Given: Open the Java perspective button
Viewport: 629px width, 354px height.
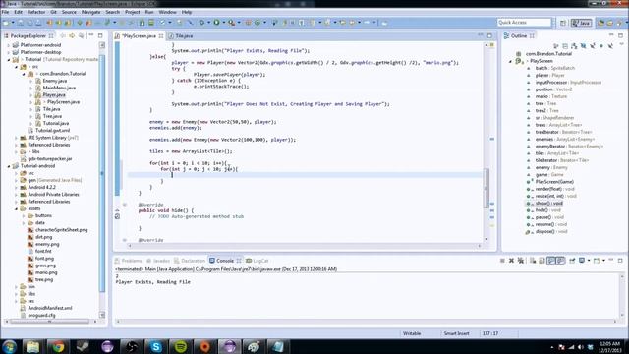Looking at the screenshot, I should [x=582, y=23].
